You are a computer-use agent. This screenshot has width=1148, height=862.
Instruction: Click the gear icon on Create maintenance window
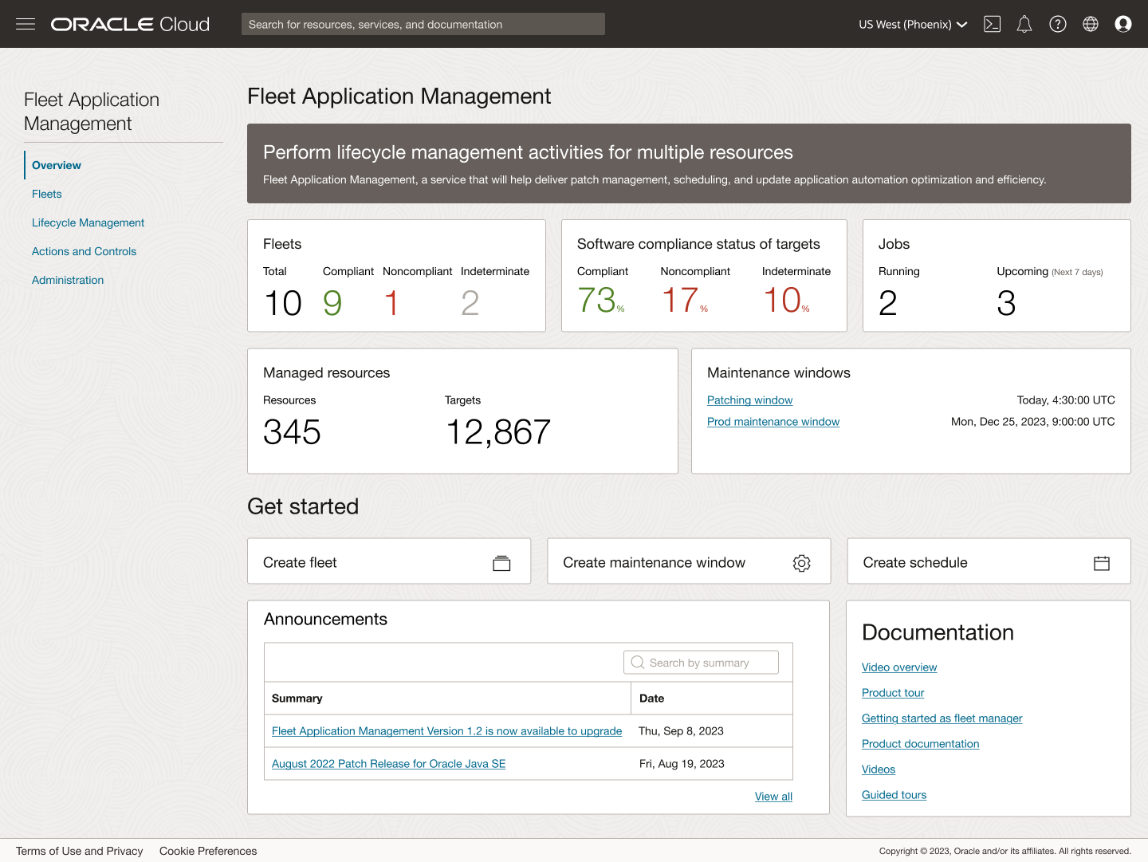click(x=801, y=563)
